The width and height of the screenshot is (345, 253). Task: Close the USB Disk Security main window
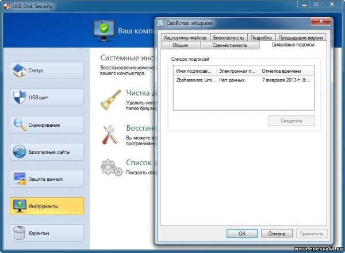(332, 5)
